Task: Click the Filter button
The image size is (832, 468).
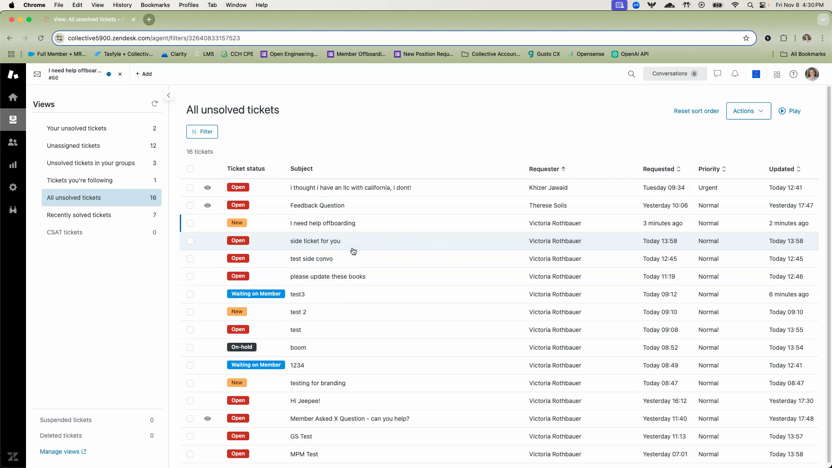Action: 202,132
